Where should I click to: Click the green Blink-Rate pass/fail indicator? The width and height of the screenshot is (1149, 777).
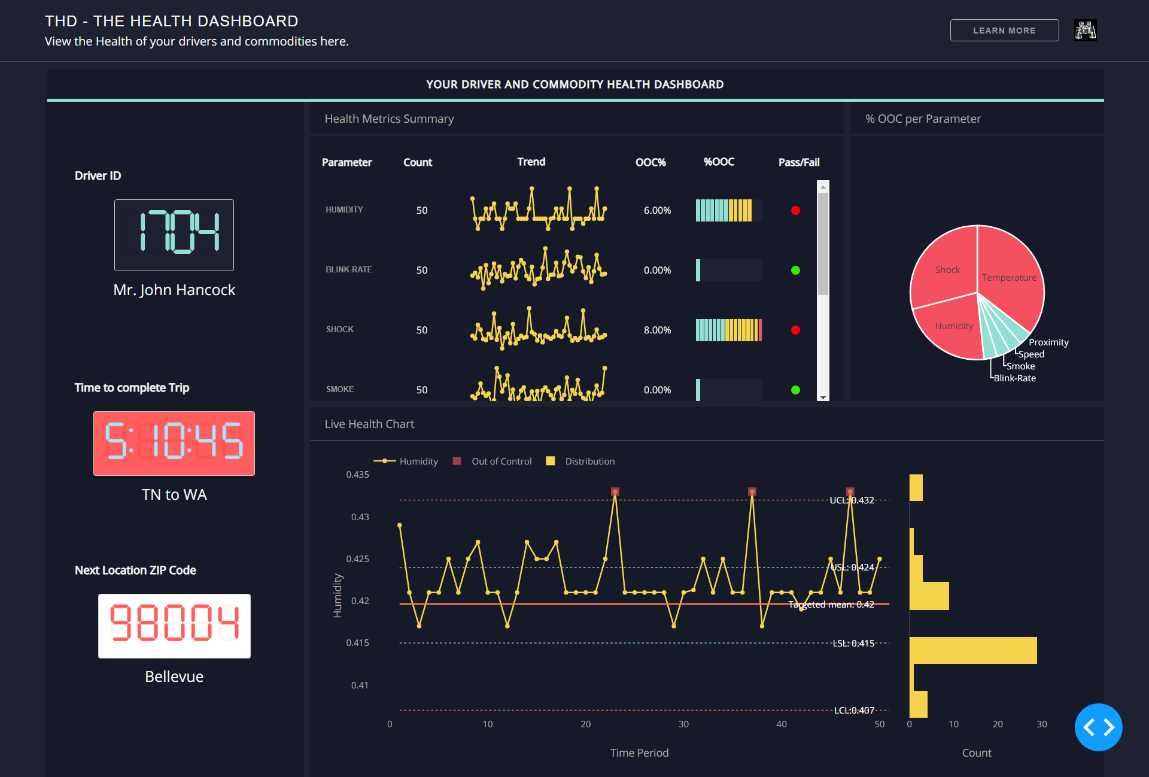tap(795, 270)
